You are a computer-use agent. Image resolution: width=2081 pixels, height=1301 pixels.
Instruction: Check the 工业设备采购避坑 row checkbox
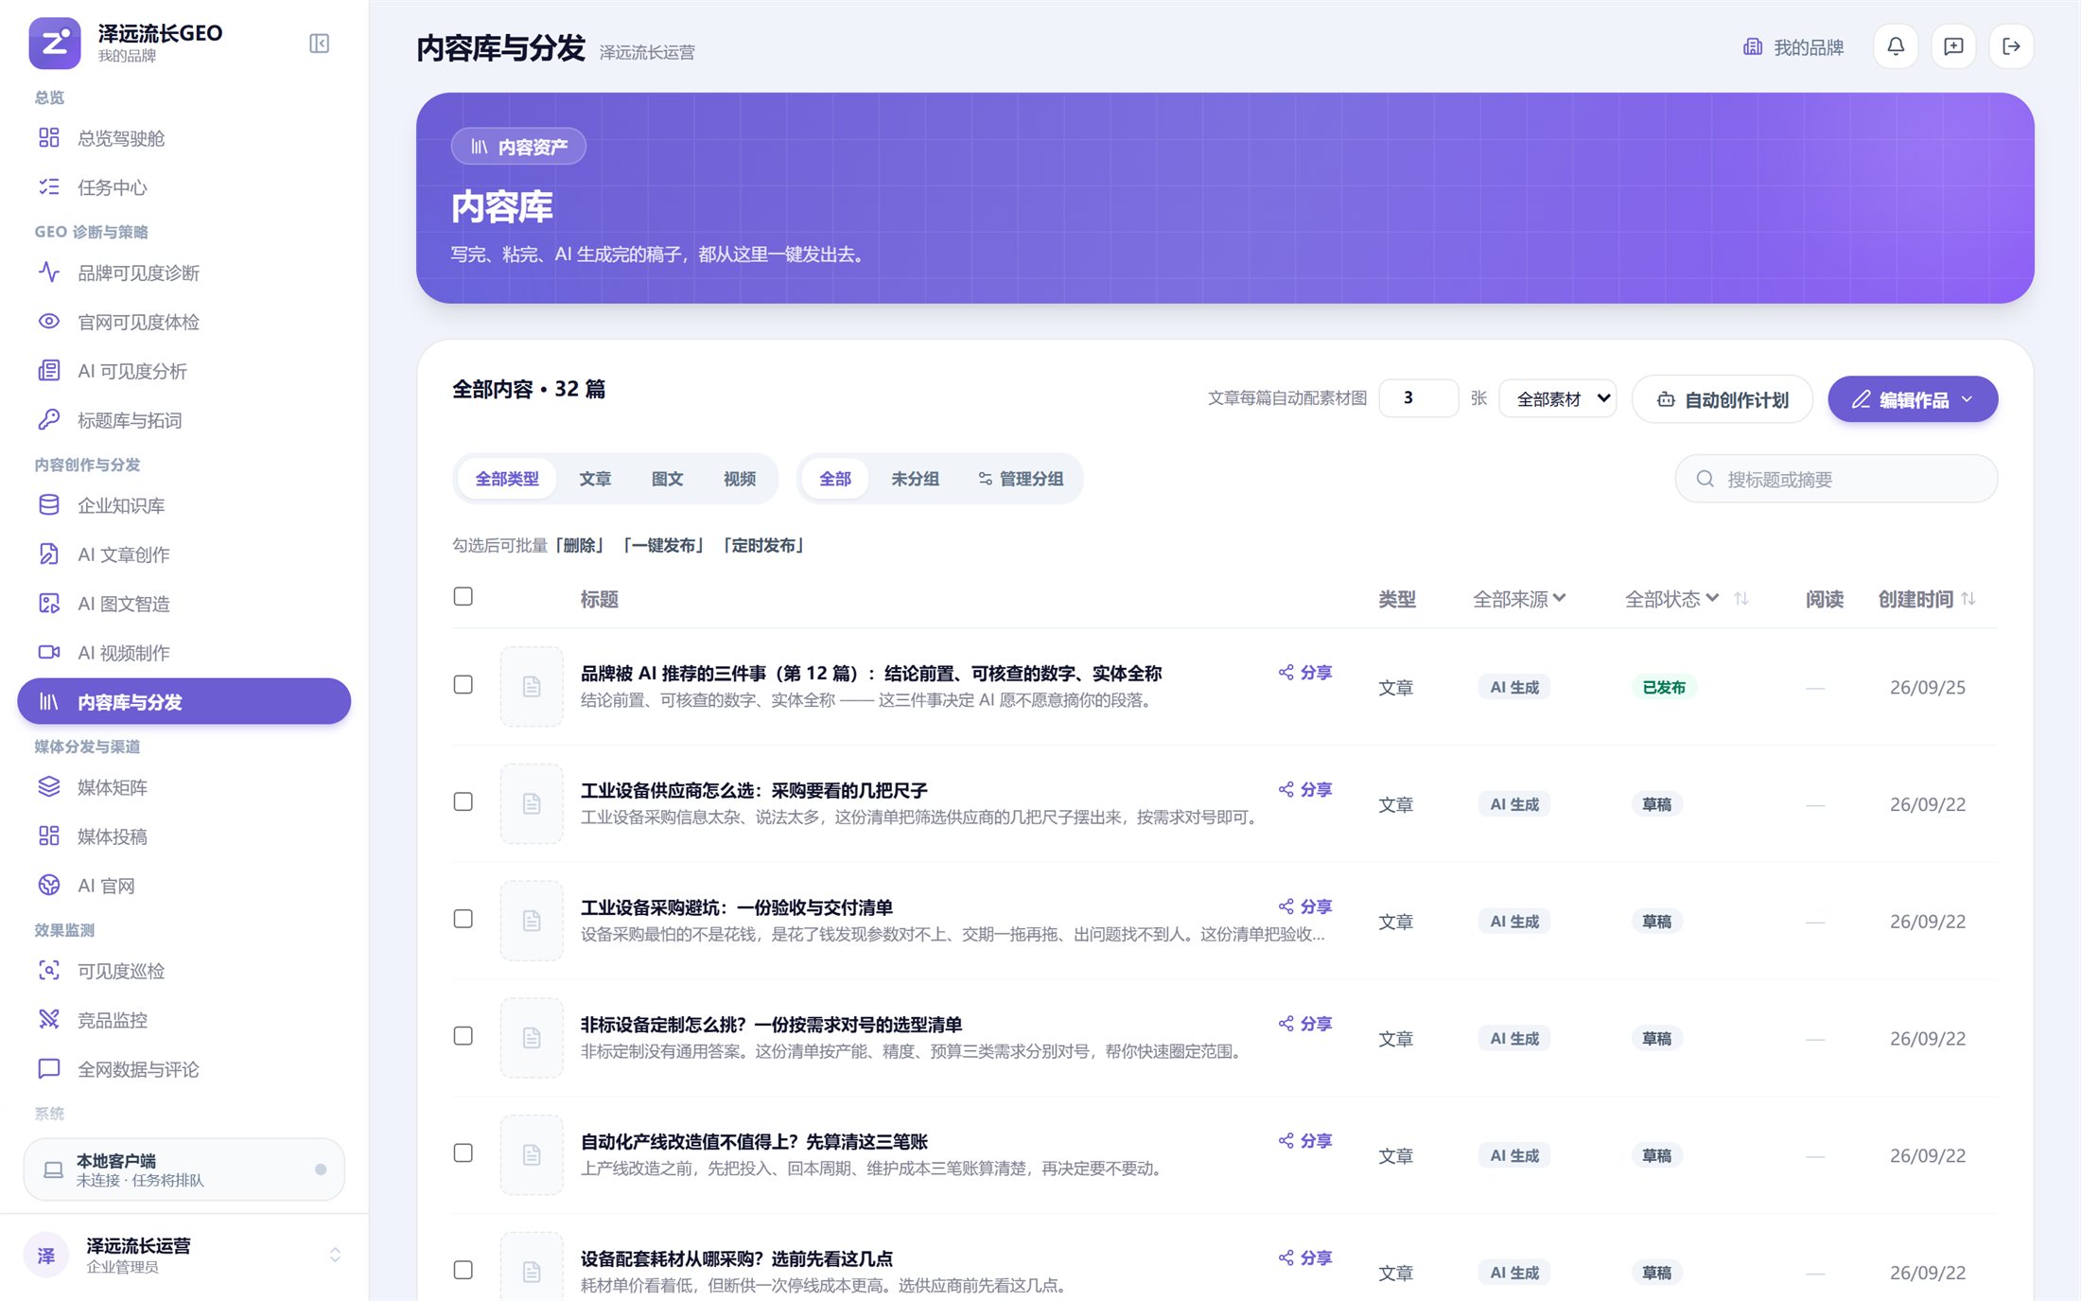pyautogui.click(x=463, y=919)
